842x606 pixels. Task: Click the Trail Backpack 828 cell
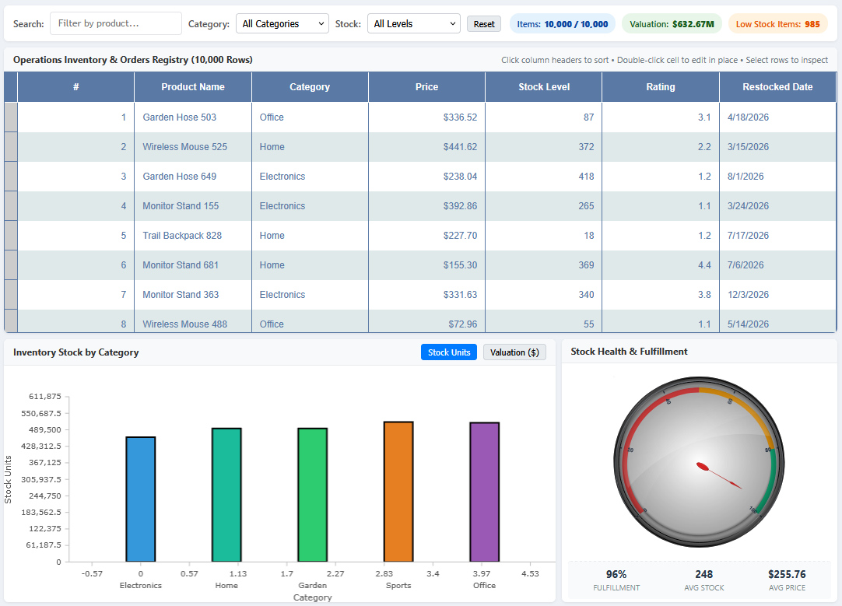(x=193, y=236)
